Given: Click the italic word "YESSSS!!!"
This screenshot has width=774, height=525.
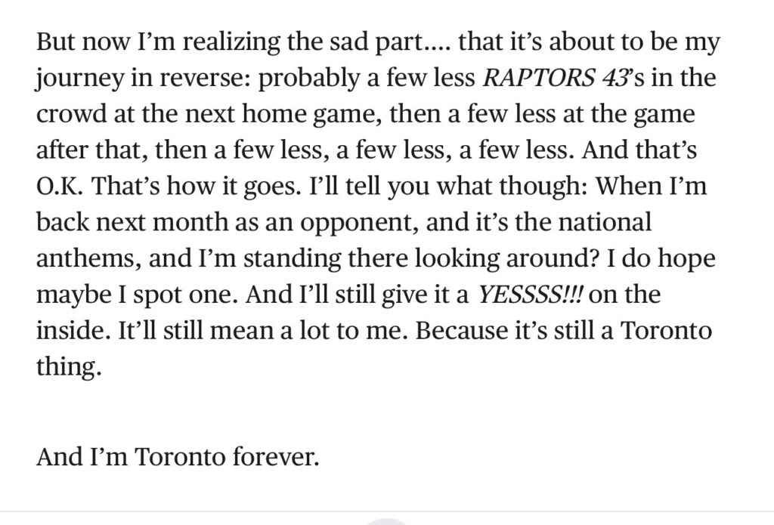Looking at the screenshot, I should tap(531, 295).
